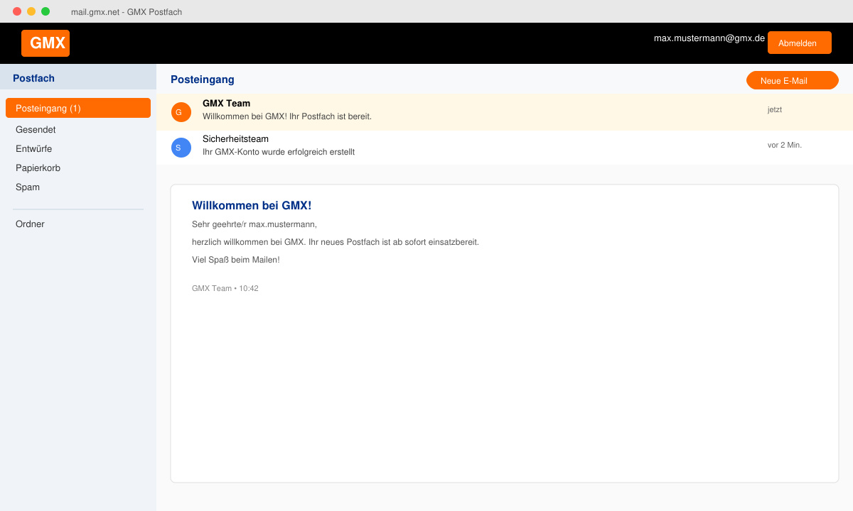Image resolution: width=853 pixels, height=511 pixels.
Task: Close the window with the red button
Action: coord(17,11)
